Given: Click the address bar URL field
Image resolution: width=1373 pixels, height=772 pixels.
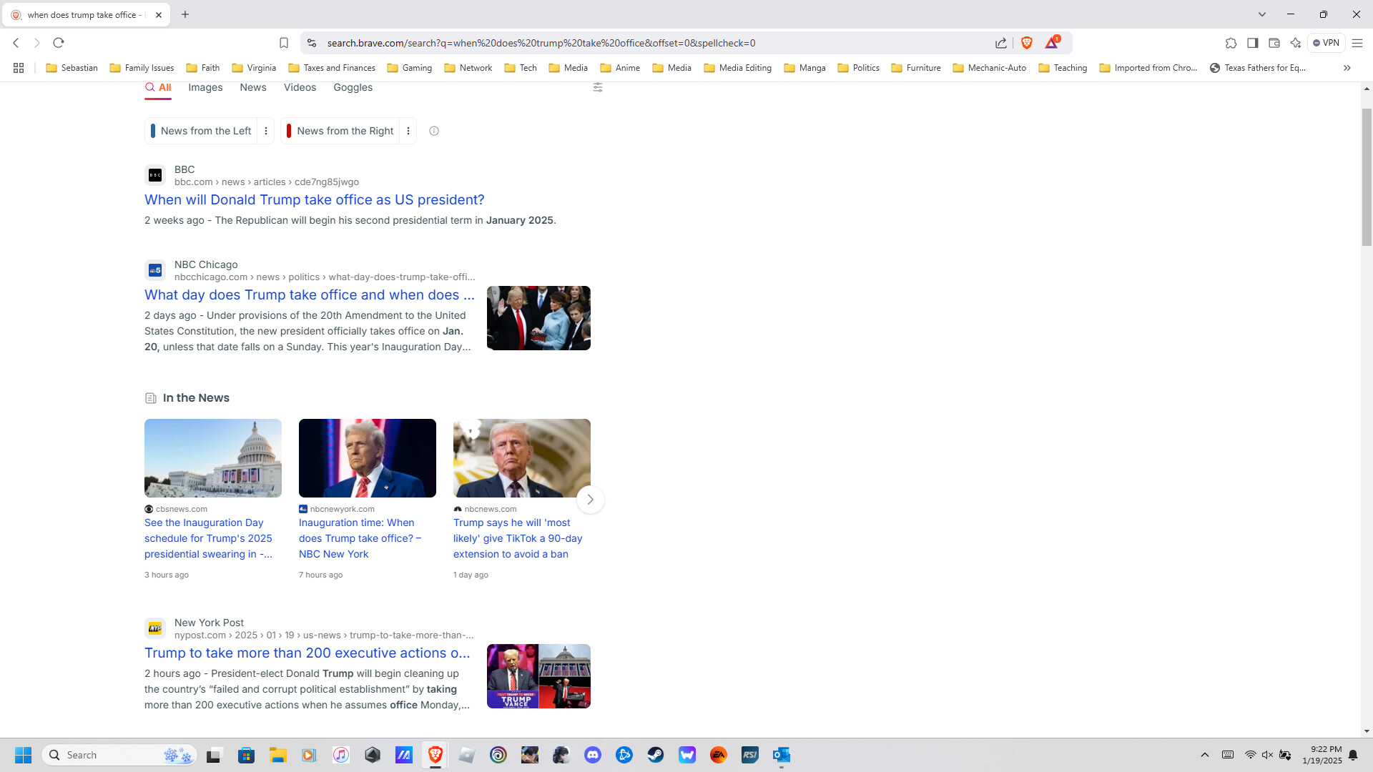Looking at the screenshot, I should point(541,43).
